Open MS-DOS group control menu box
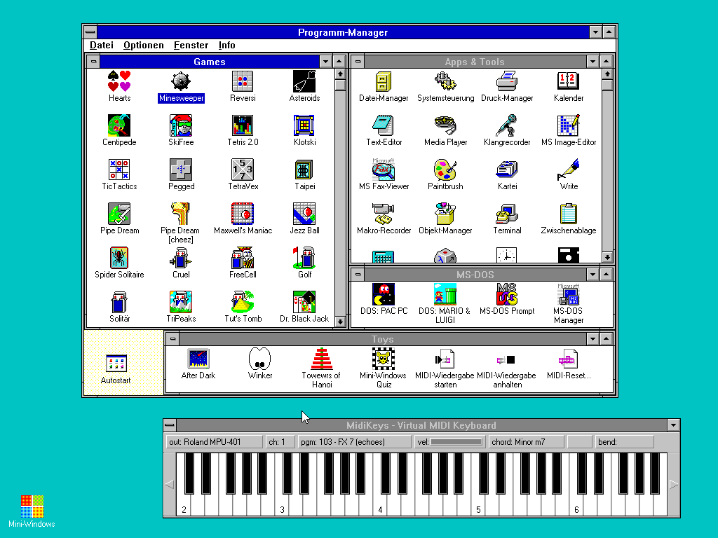The height and width of the screenshot is (538, 718). tap(358, 275)
